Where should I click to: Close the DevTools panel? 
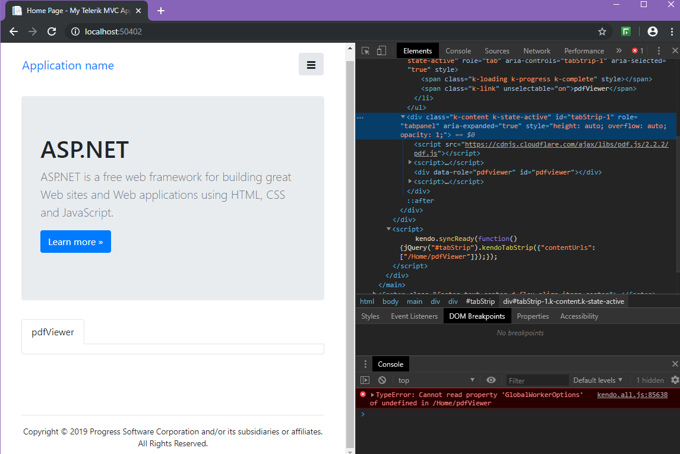pyautogui.click(x=675, y=50)
